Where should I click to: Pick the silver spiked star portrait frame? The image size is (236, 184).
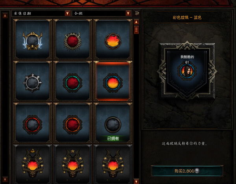[32, 81]
